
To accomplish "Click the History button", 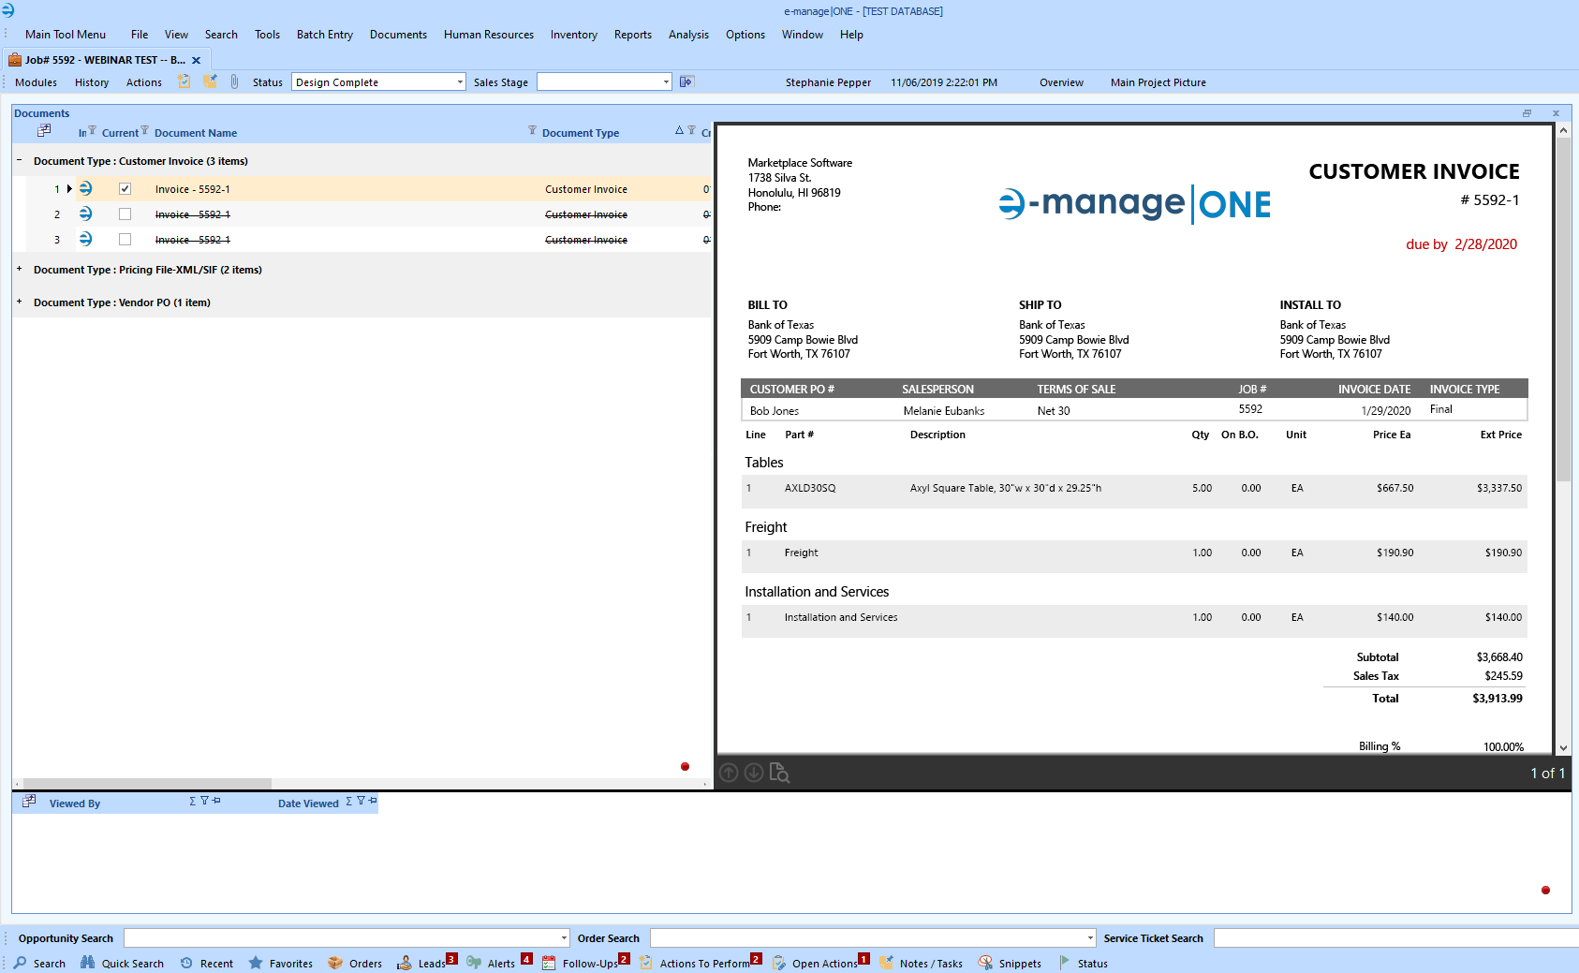I will coord(92,82).
